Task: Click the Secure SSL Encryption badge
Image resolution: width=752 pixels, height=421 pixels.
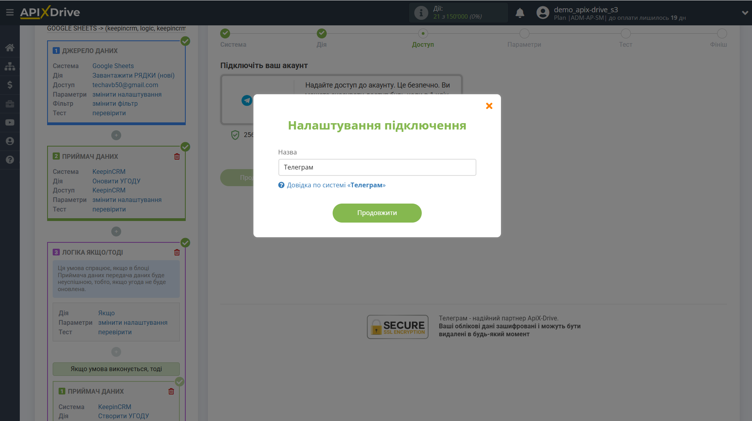Action: [x=398, y=327]
